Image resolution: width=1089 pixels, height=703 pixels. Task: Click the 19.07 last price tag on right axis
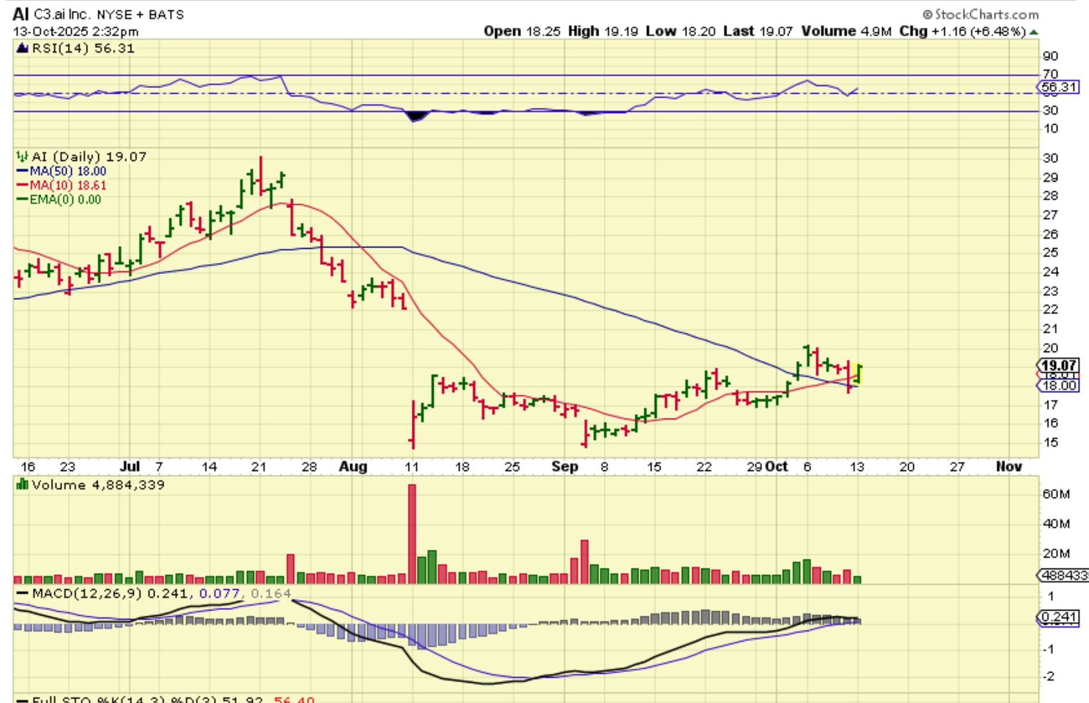(x=1059, y=365)
